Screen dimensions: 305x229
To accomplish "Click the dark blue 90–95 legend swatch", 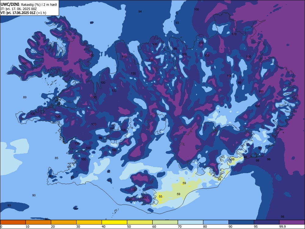I will point(241,222).
